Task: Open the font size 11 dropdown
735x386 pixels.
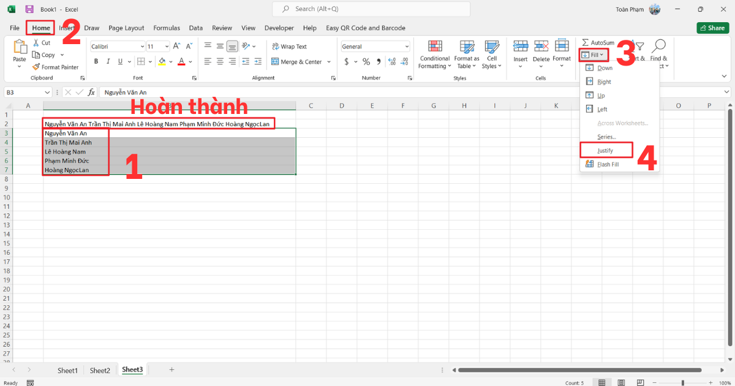Action: [166, 47]
